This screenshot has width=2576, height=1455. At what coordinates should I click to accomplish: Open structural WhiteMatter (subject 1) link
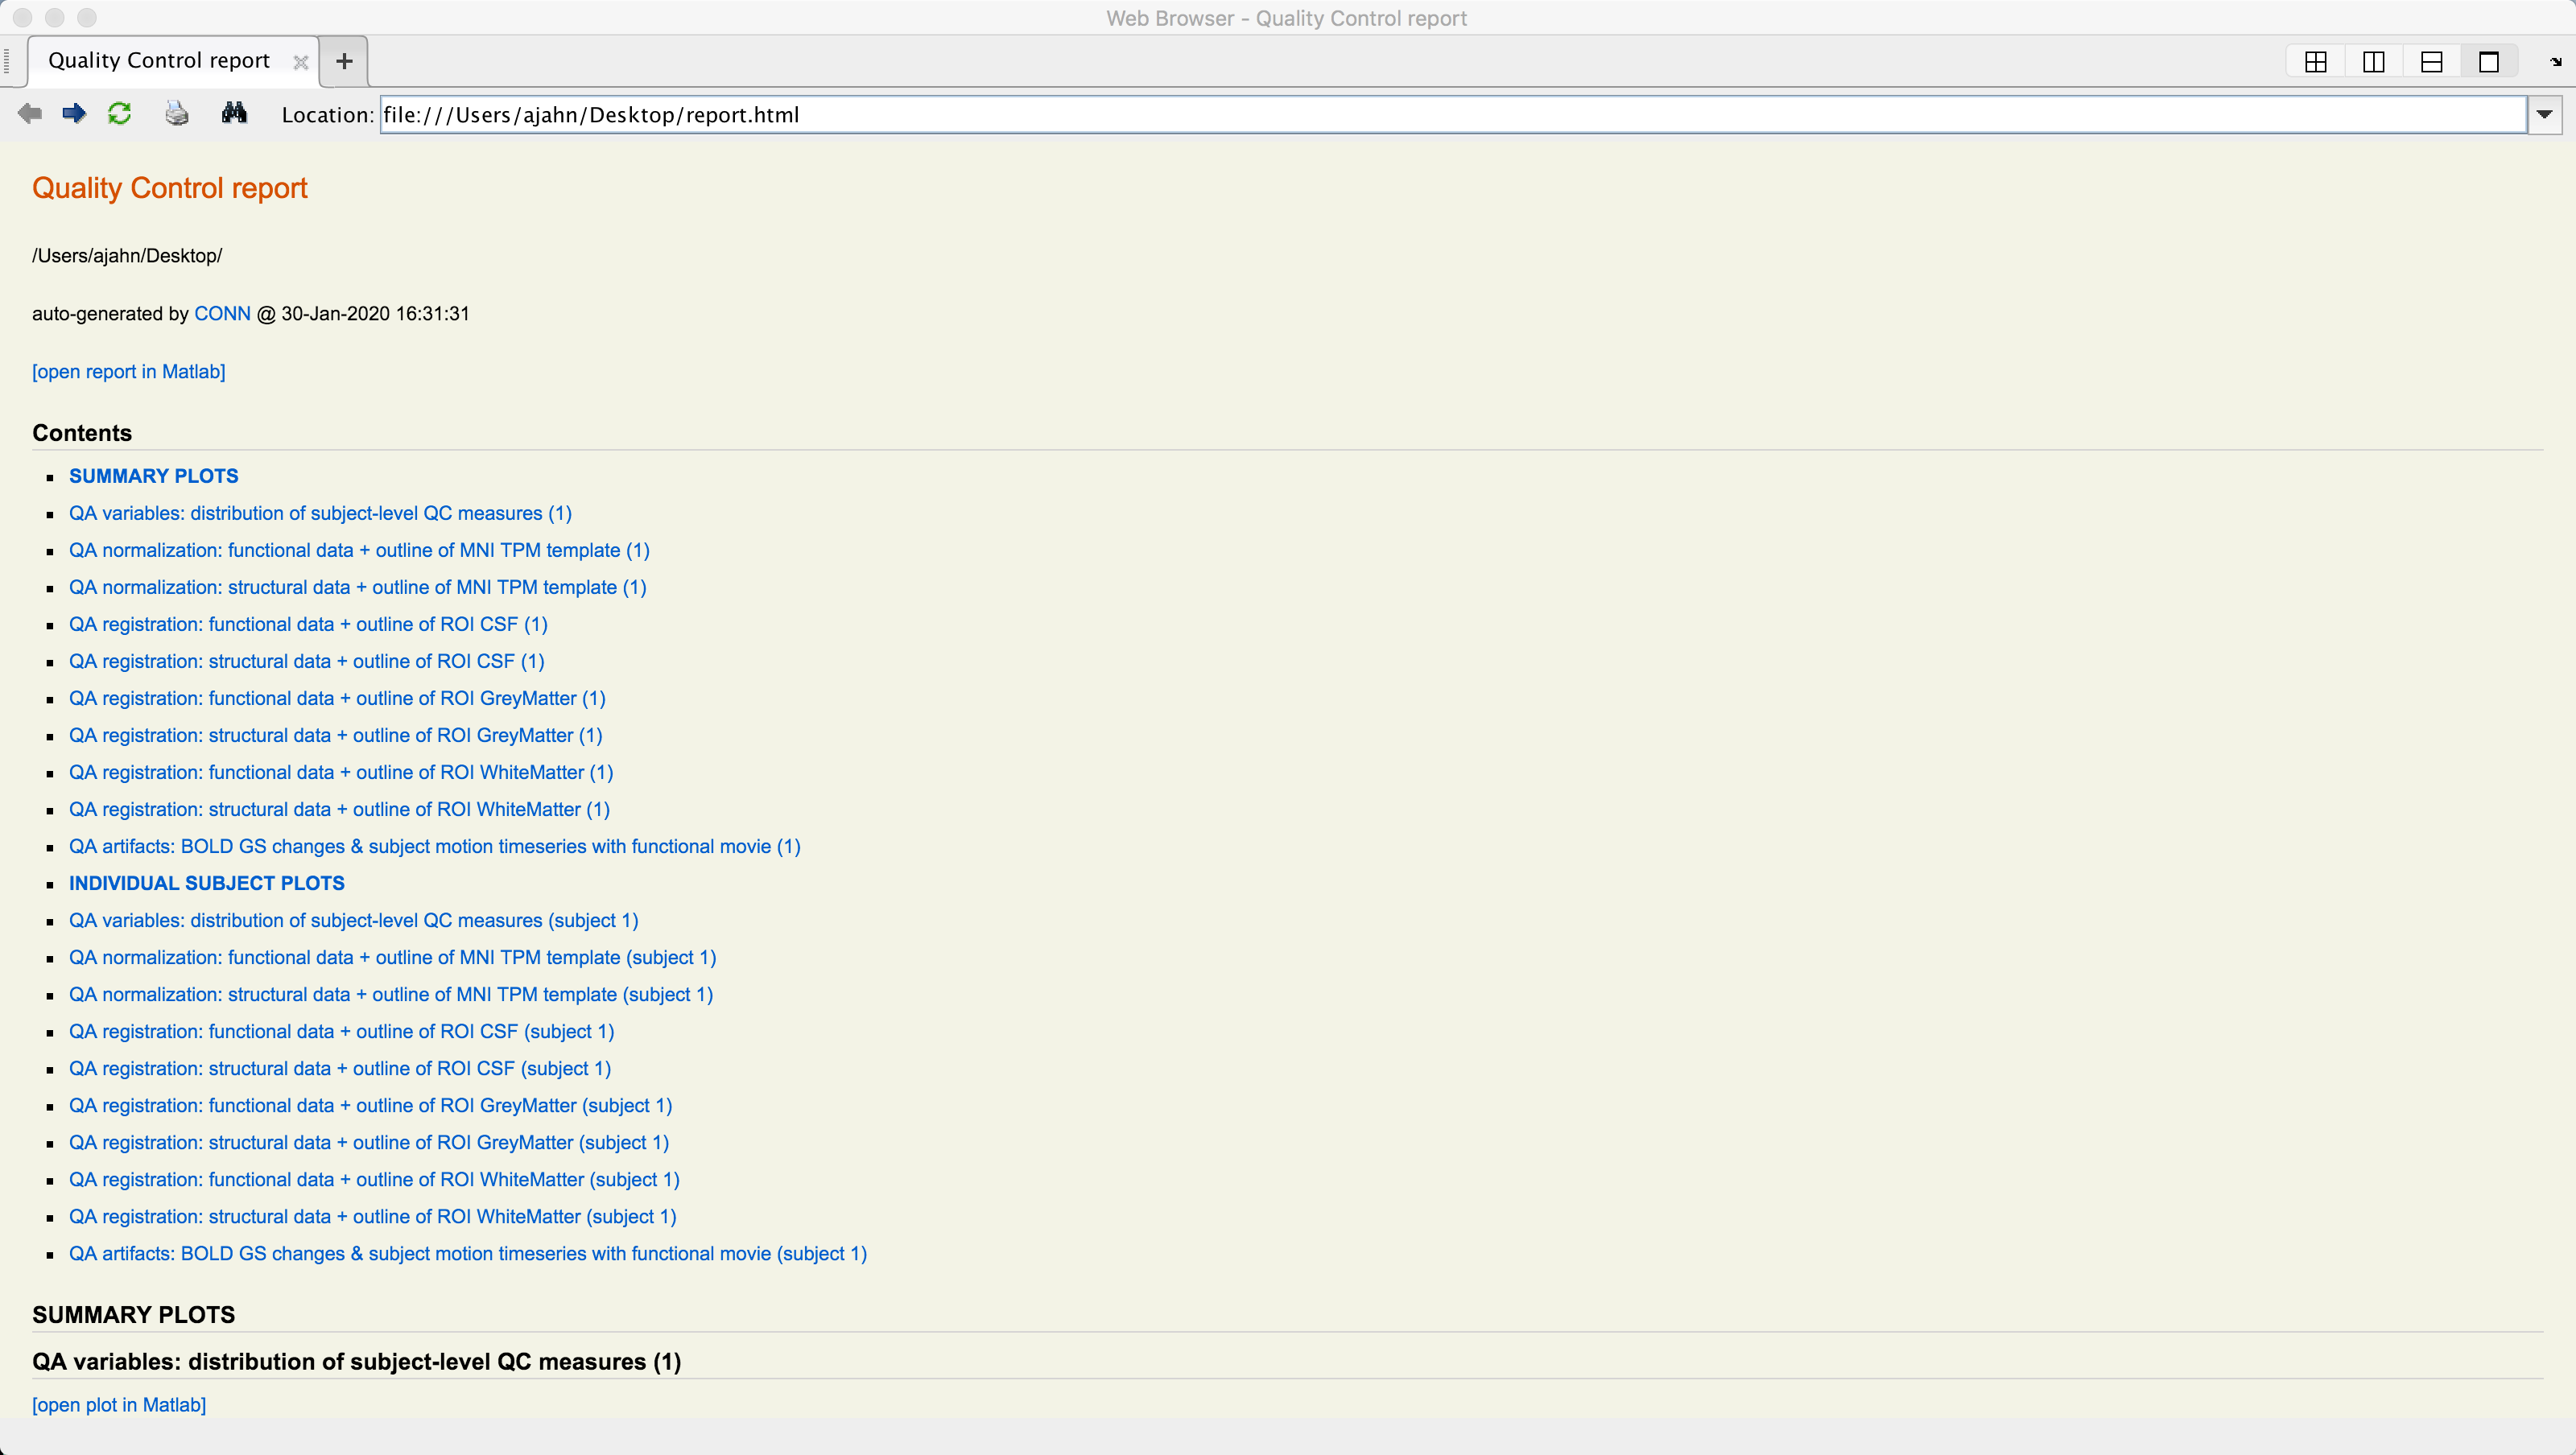pyautogui.click(x=373, y=1216)
